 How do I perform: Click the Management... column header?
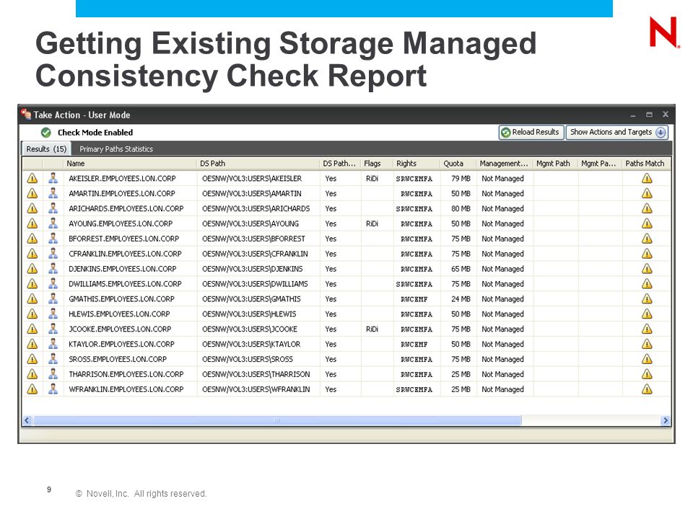pyautogui.click(x=505, y=164)
